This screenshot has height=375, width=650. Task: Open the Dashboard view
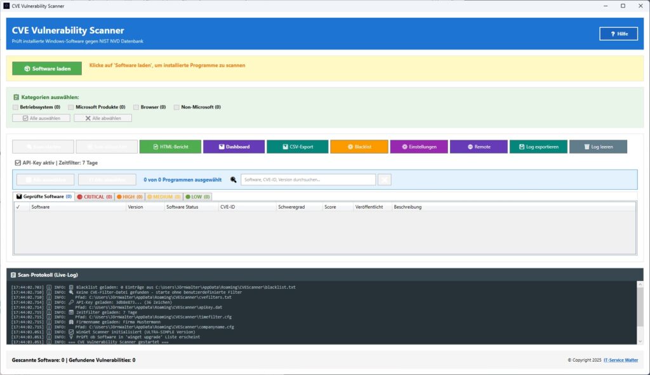235,147
